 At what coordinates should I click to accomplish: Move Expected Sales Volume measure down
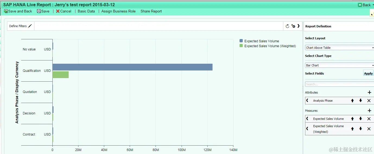pos(360,119)
